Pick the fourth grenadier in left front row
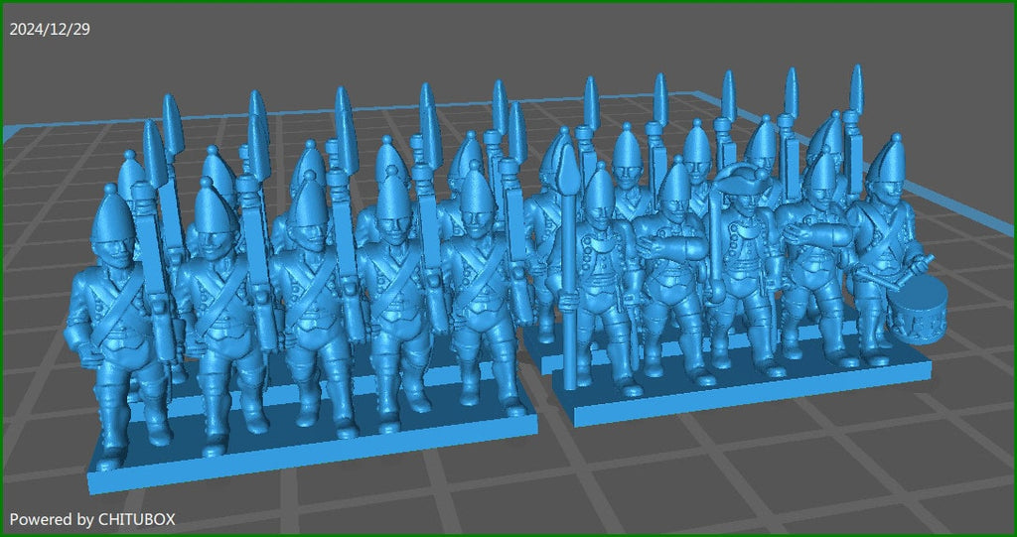This screenshot has height=537, width=1017. (x=391, y=288)
